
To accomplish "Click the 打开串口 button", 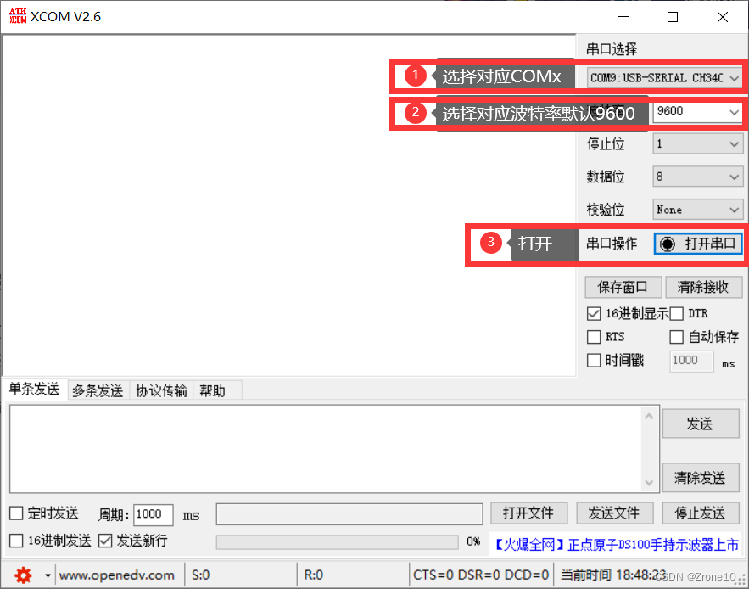I will tap(698, 244).
